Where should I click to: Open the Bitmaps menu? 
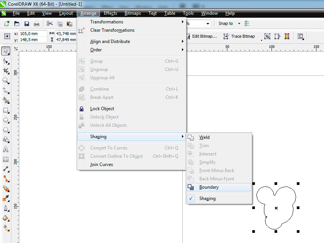pos(133,13)
